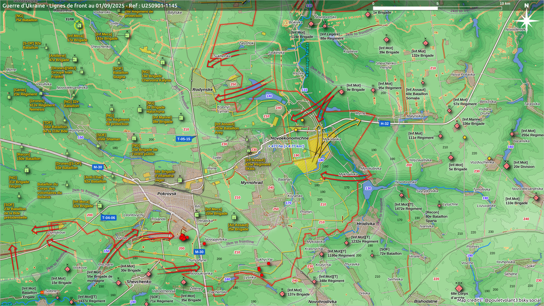The image size is (544, 306).
Task: Click the north compass rose icon
Action: coord(526,20)
